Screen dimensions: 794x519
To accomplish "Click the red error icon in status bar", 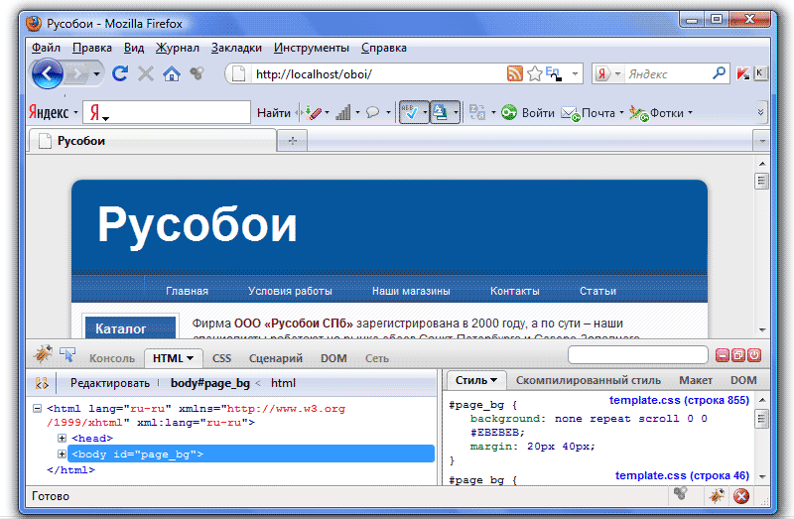I will pos(740,495).
